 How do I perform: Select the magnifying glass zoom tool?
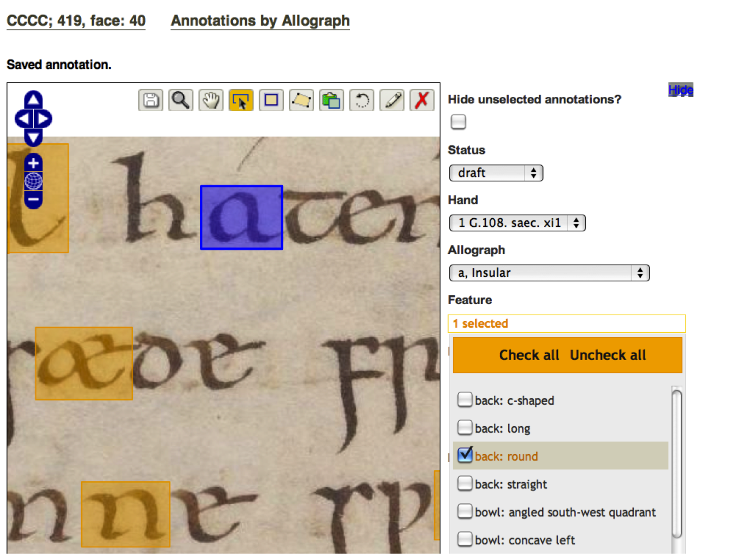point(180,100)
